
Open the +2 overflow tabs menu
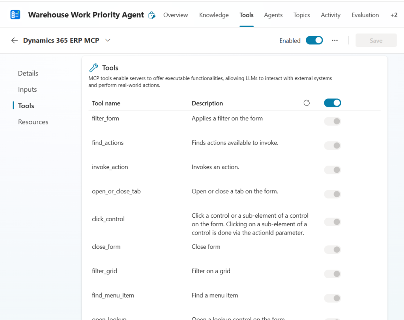pos(393,15)
